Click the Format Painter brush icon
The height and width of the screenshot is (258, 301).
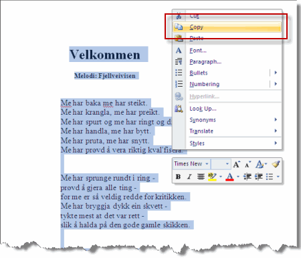pos(276,164)
